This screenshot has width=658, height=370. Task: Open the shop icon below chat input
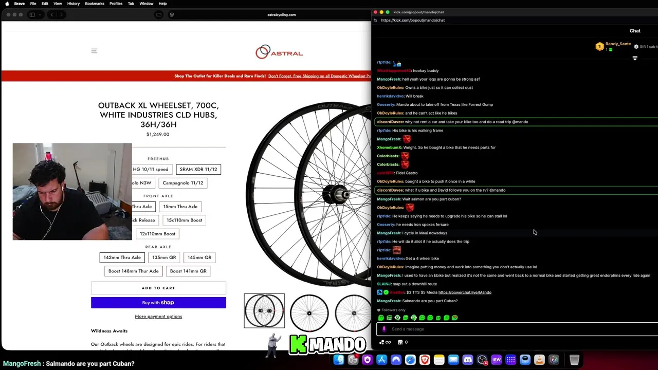click(400, 342)
